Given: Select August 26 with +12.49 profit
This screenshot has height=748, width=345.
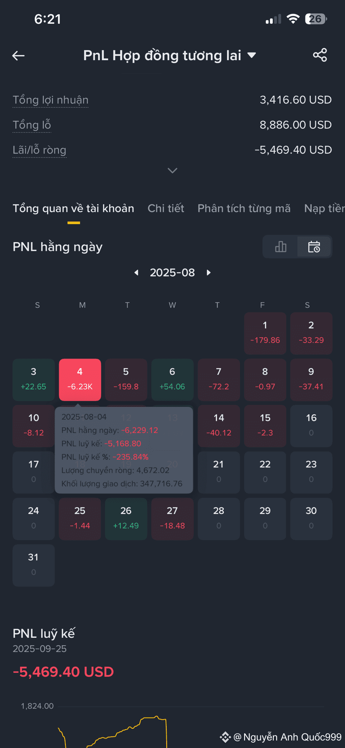Looking at the screenshot, I should click(126, 519).
